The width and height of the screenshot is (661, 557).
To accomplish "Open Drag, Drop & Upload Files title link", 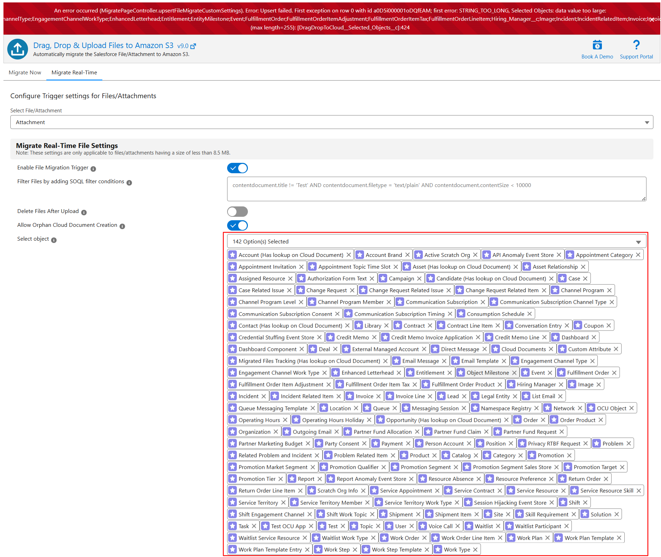I will pyautogui.click(x=103, y=45).
